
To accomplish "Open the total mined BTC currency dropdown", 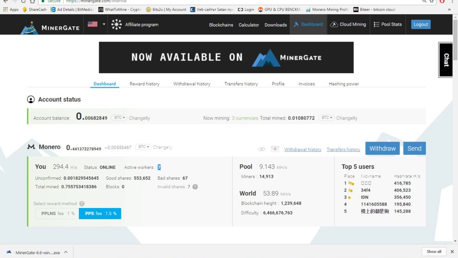I will [x=326, y=118].
